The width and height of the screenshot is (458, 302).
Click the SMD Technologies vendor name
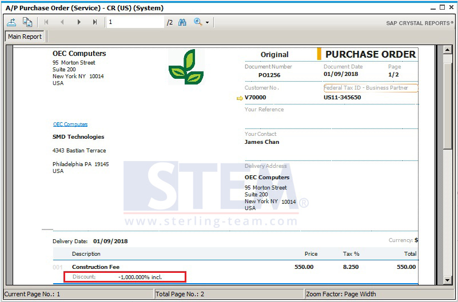(78, 136)
